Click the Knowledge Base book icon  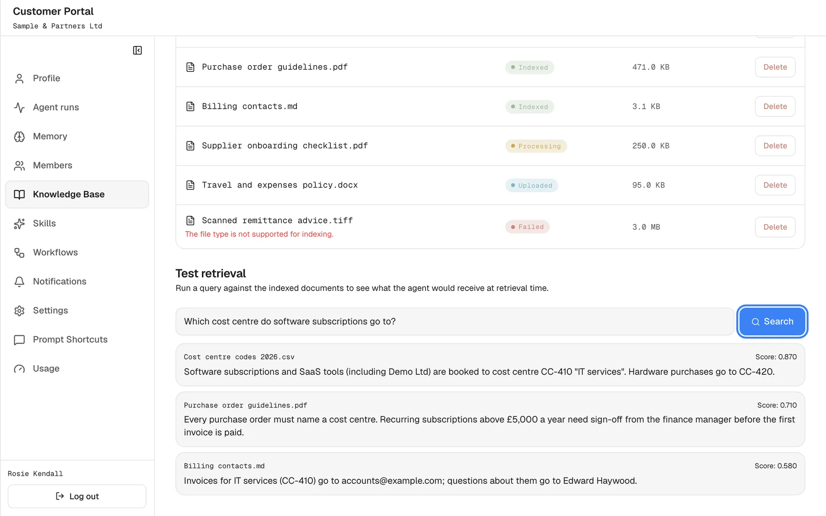(19, 194)
